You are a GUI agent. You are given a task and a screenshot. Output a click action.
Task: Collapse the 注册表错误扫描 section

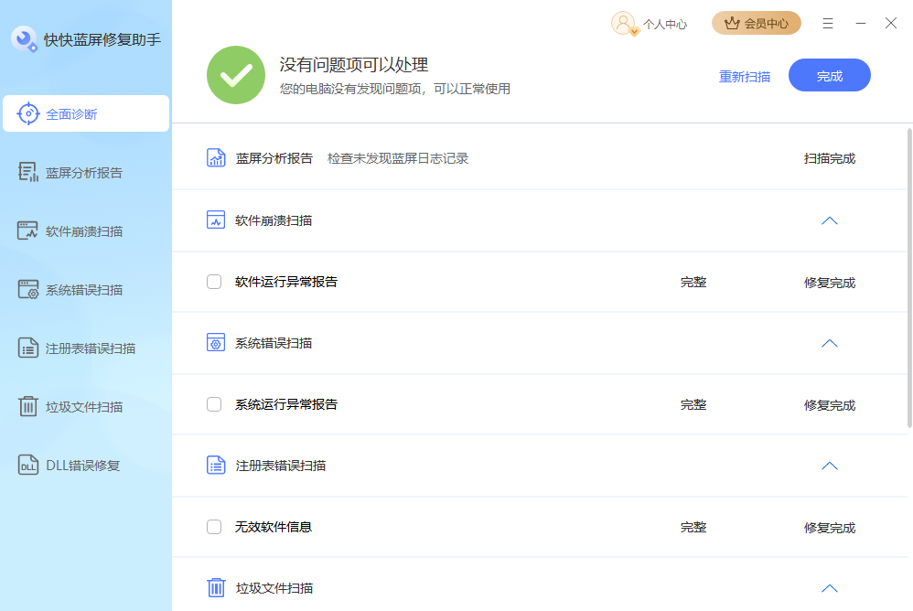(829, 466)
